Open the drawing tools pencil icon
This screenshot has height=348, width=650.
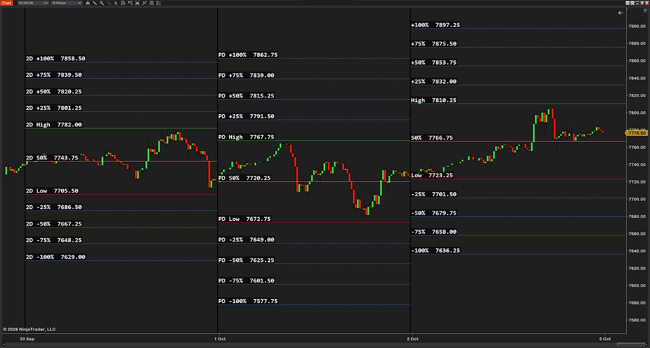pyautogui.click(x=94, y=3)
